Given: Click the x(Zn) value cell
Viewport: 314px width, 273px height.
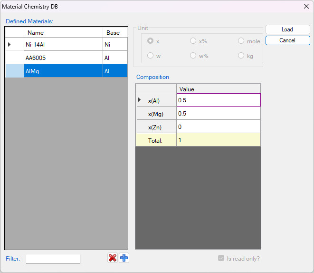Looking at the screenshot, I should [x=218, y=127].
